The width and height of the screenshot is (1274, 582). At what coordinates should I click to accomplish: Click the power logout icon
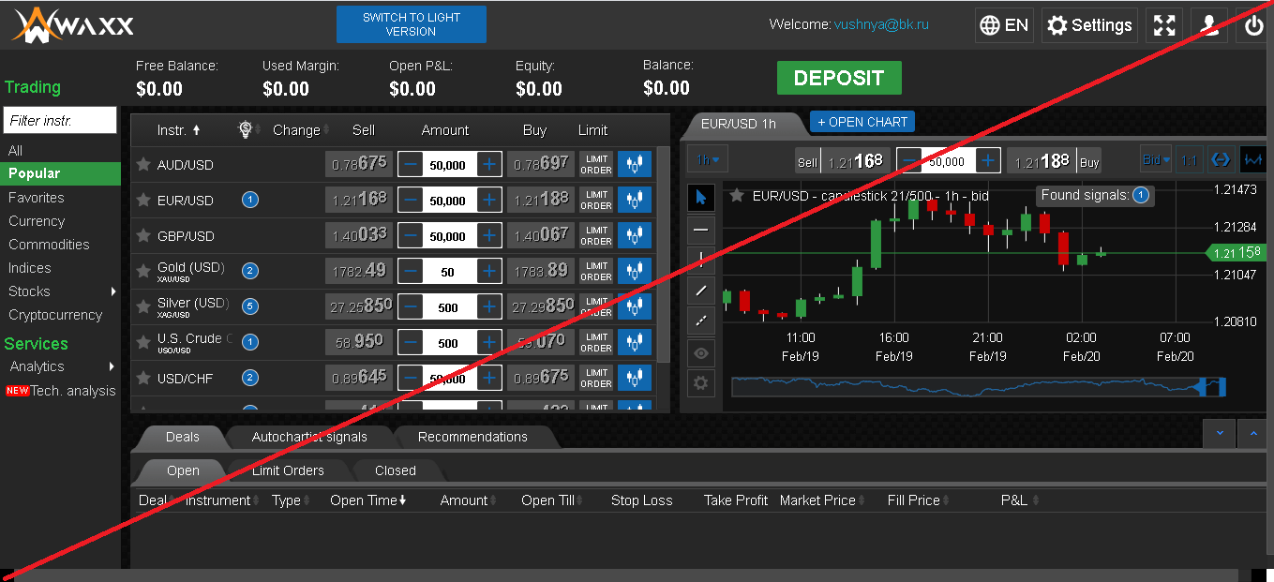click(1254, 25)
